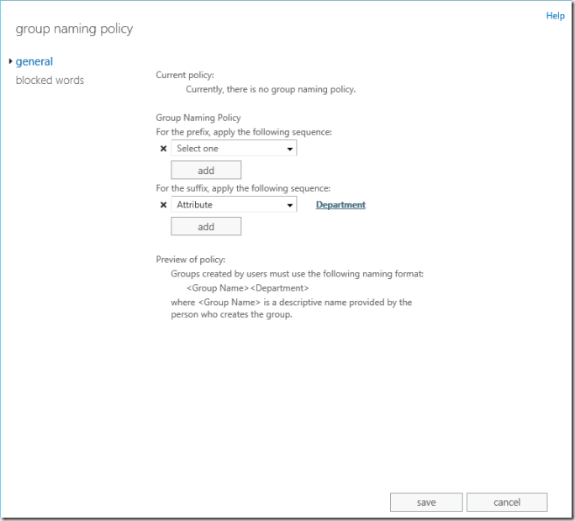The image size is (575, 521).
Task: Click the "Current policy:" label
Action: 185,75
